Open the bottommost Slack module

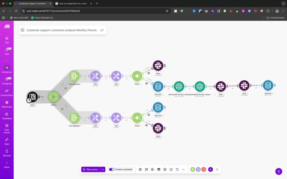pos(158,128)
